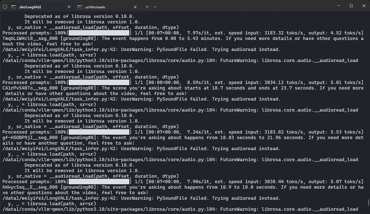
Task: Close the terminal window
Action: click(x=363, y=6)
